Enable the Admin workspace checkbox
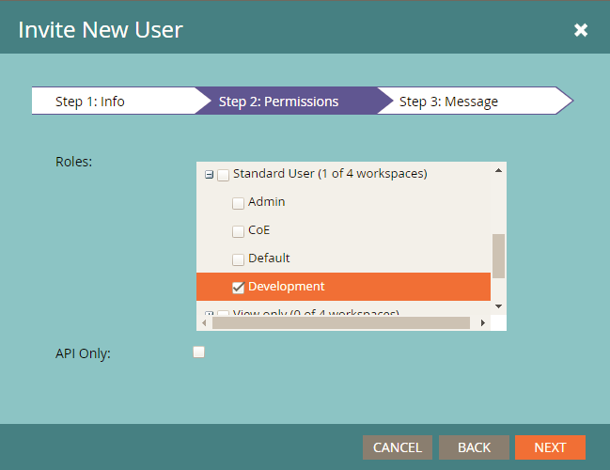The height and width of the screenshot is (470, 610). tap(239, 203)
